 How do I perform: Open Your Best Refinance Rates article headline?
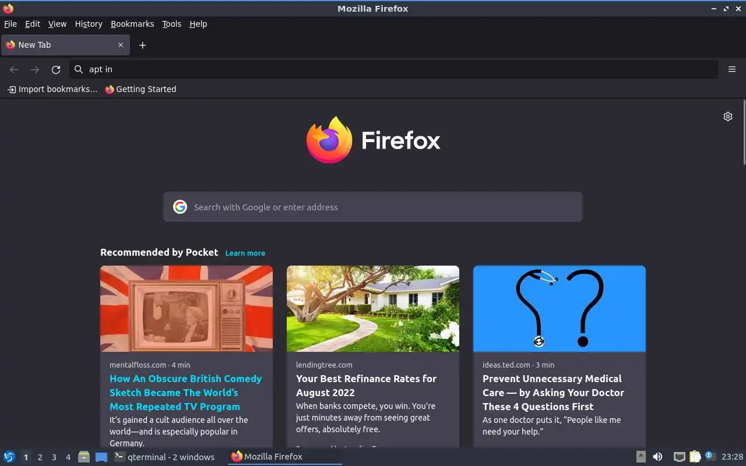pyautogui.click(x=366, y=386)
